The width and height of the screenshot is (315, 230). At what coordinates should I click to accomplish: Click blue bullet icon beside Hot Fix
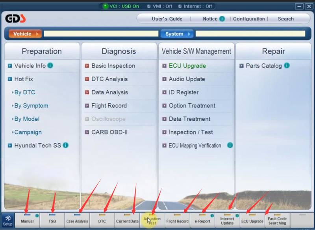10,79
